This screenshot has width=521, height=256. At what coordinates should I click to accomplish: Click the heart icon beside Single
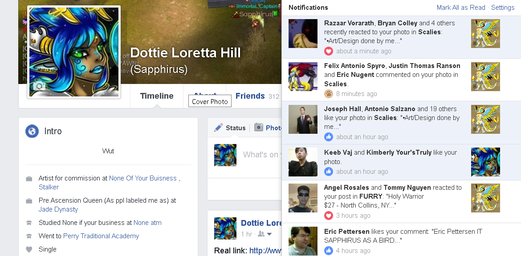[x=29, y=249]
